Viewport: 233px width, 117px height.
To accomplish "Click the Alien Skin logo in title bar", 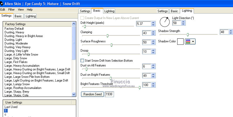I will pos(2,3).
